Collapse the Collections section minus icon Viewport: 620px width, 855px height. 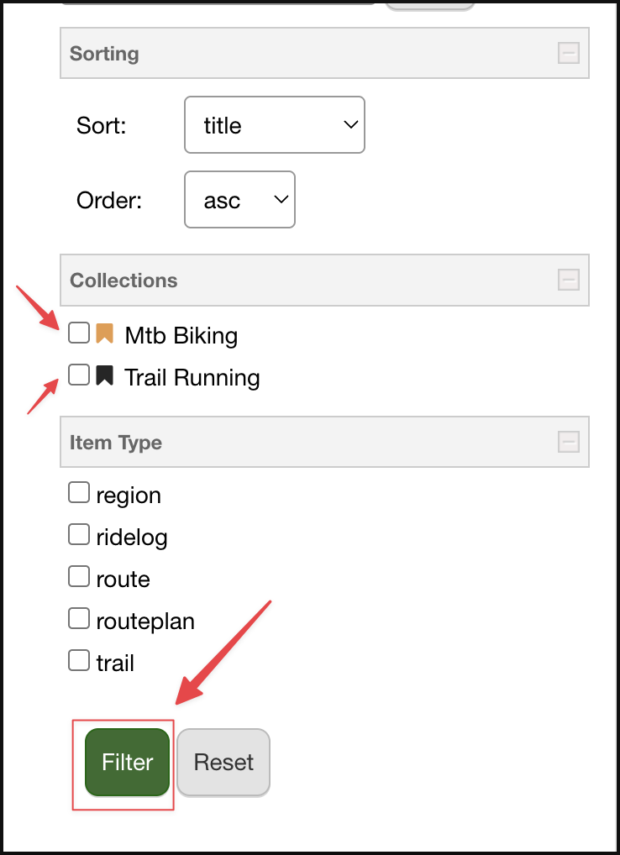569,280
